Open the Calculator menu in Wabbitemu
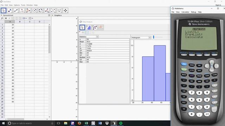This screenshot has height=126, width=225. point(185,12)
